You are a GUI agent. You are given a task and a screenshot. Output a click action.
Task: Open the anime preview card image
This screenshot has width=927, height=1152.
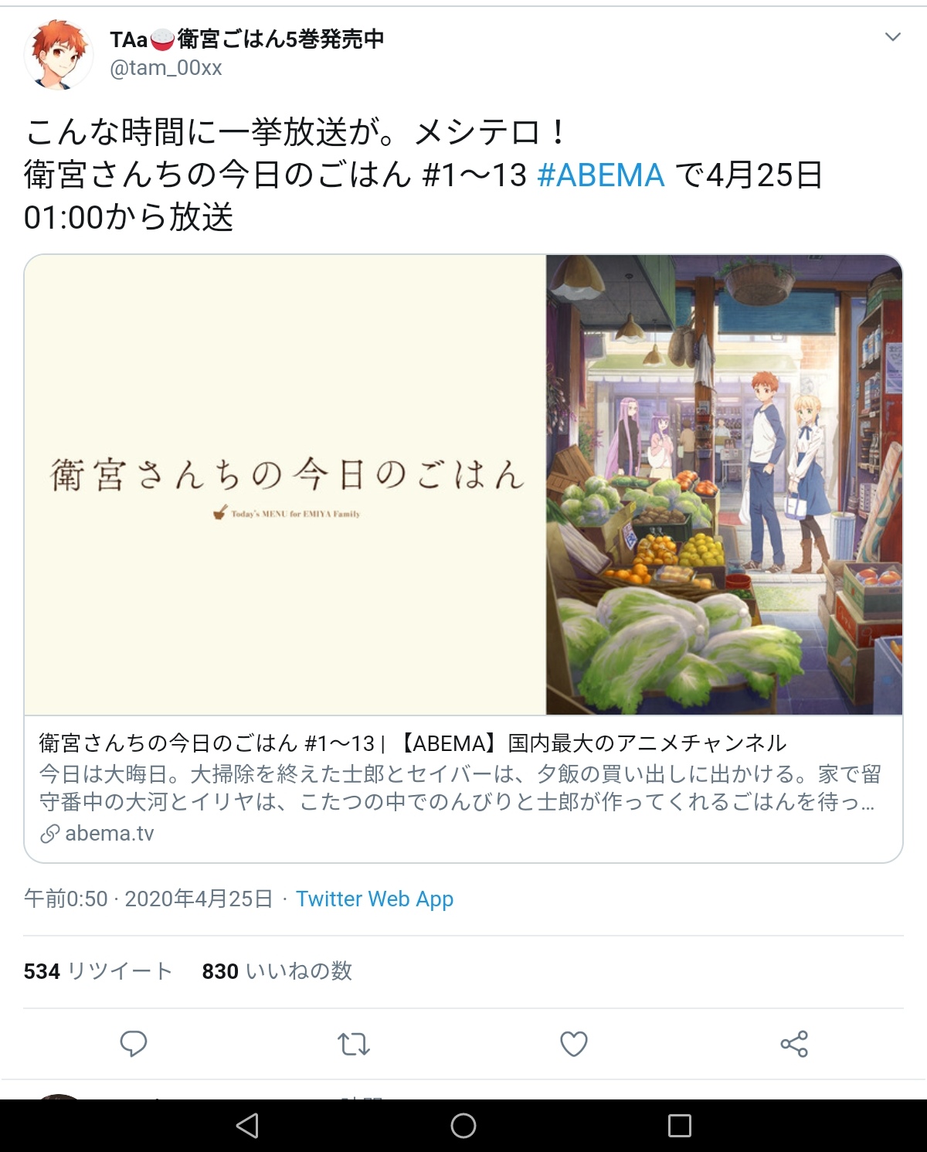463,484
